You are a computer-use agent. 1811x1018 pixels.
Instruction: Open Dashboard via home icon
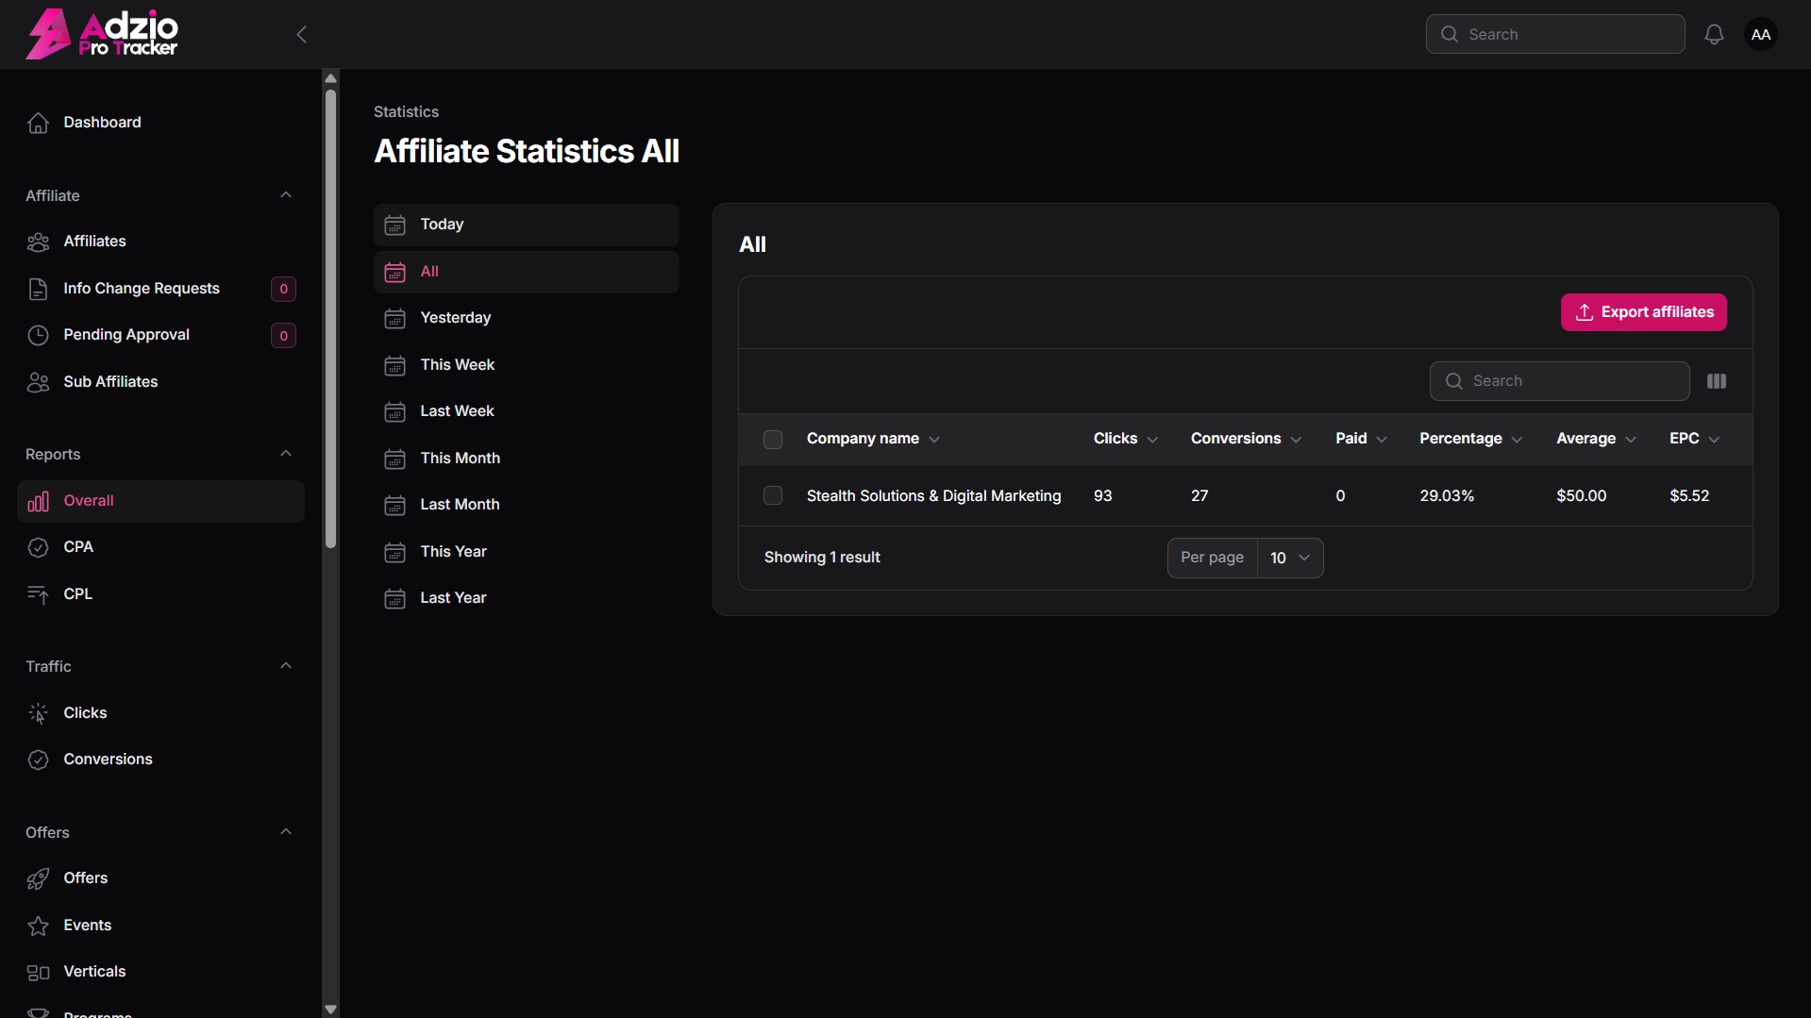point(38,123)
